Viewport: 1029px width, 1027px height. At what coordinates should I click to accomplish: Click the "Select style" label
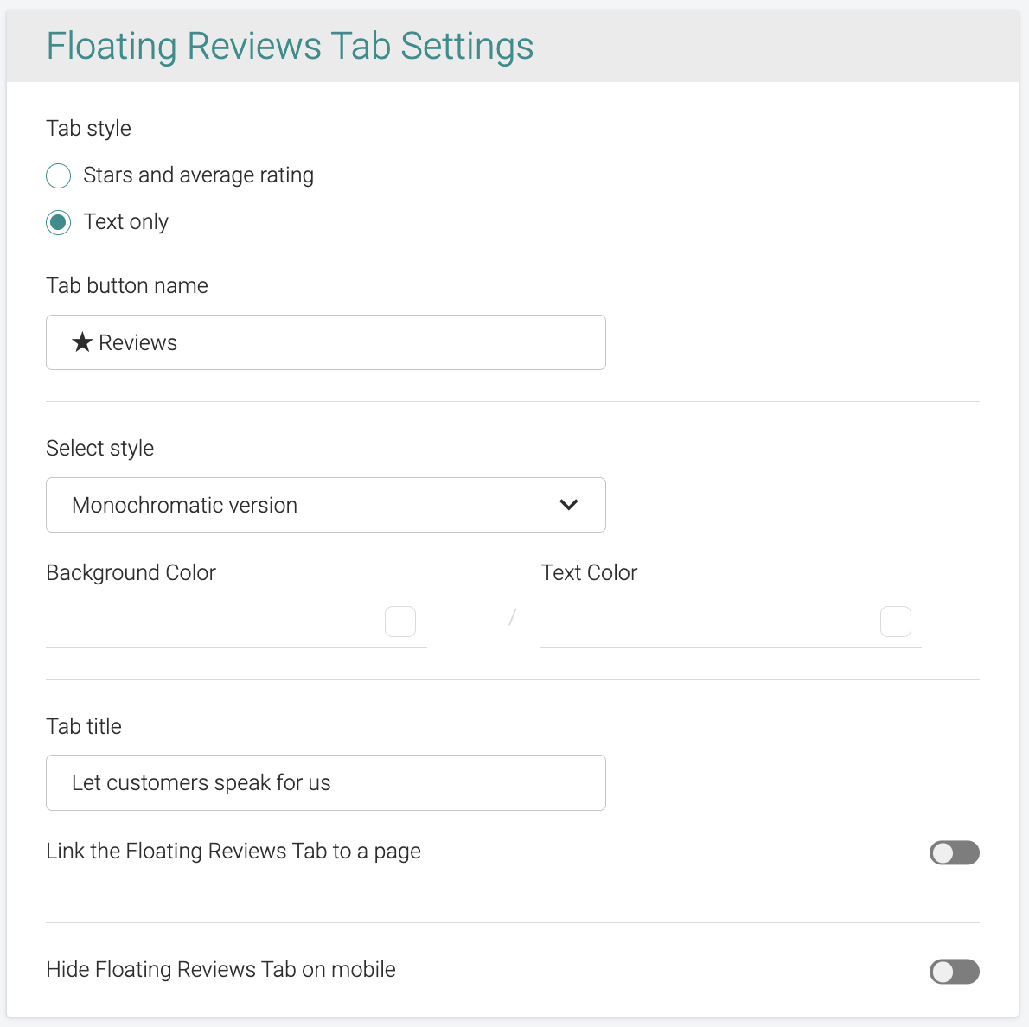point(99,449)
